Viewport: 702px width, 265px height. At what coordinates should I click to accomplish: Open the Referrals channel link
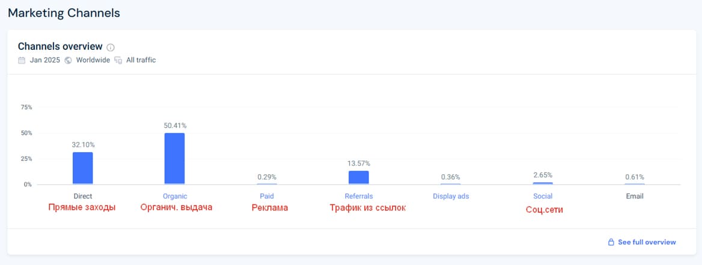(359, 196)
